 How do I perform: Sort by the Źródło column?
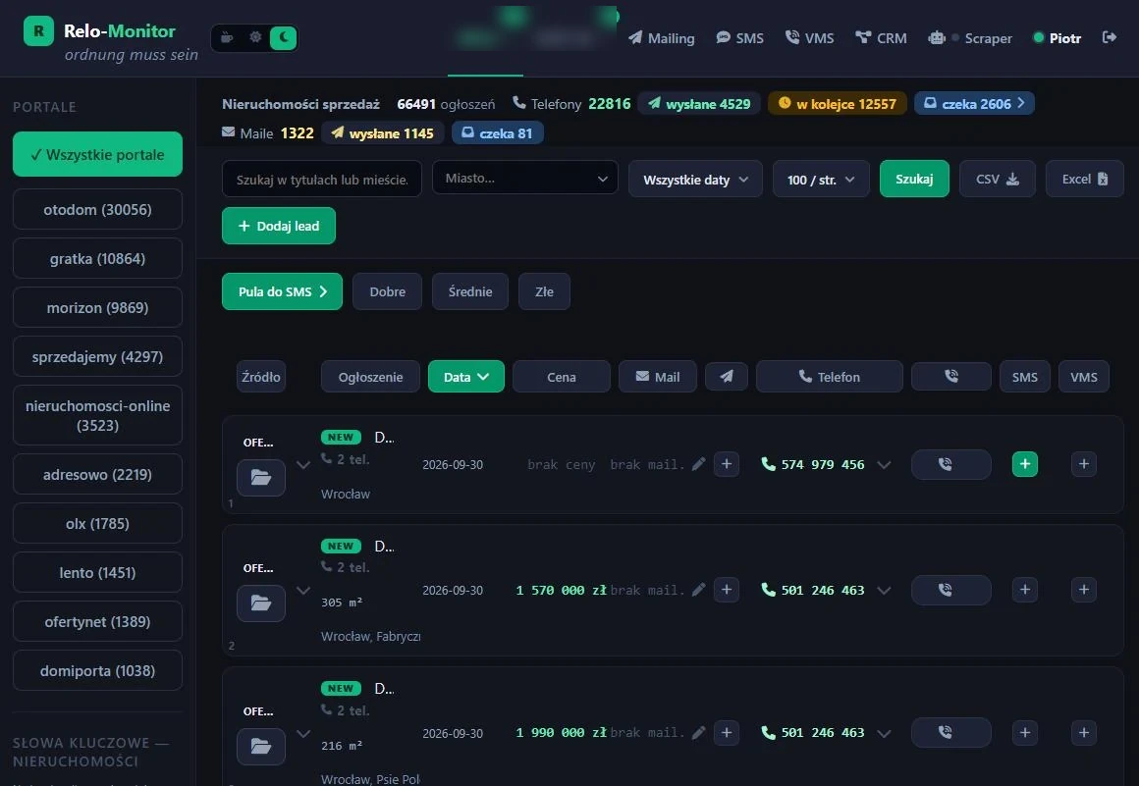pos(261,377)
